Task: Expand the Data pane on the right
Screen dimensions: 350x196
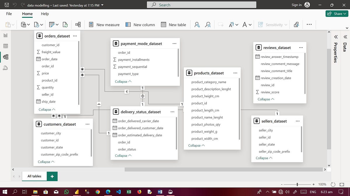Action: tap(345, 37)
